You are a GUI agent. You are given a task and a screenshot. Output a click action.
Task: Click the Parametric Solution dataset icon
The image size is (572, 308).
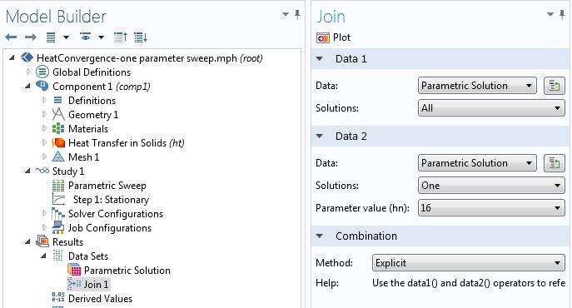(x=74, y=270)
